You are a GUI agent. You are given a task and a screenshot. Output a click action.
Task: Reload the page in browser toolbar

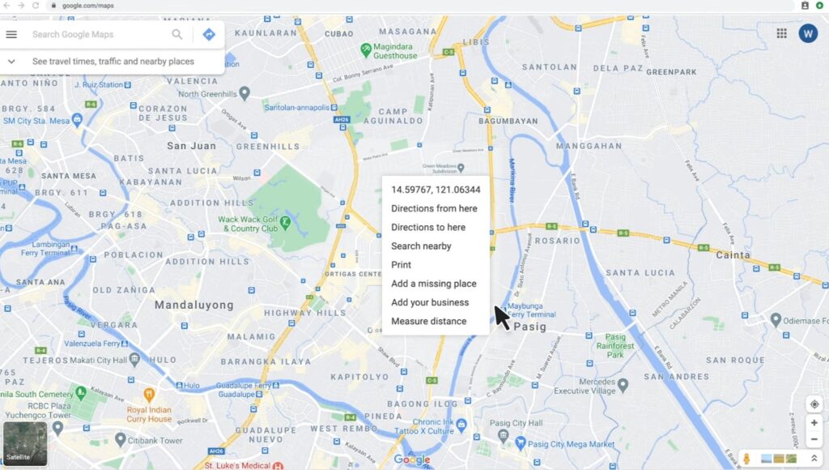(x=36, y=6)
